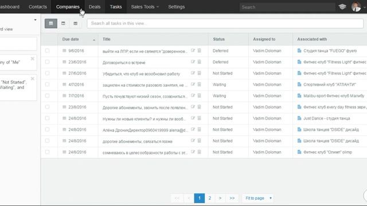Switch to the table grid view icon
Image resolution: width=367 pixels, height=206 pixels.
pos(51,23)
